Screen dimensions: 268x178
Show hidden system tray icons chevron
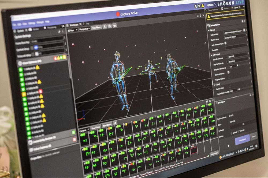click(x=237, y=152)
